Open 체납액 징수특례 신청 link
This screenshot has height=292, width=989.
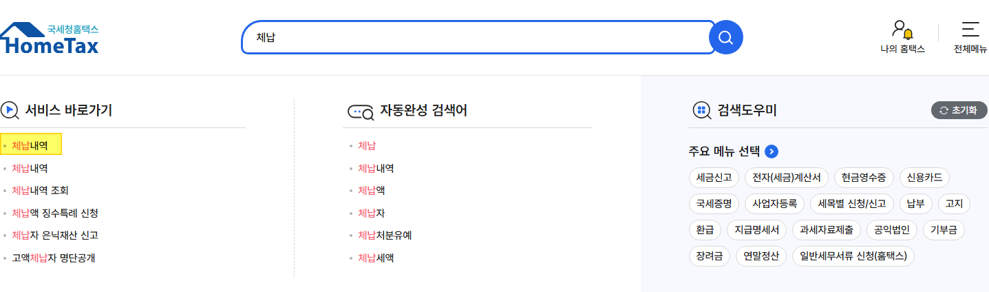point(55,213)
